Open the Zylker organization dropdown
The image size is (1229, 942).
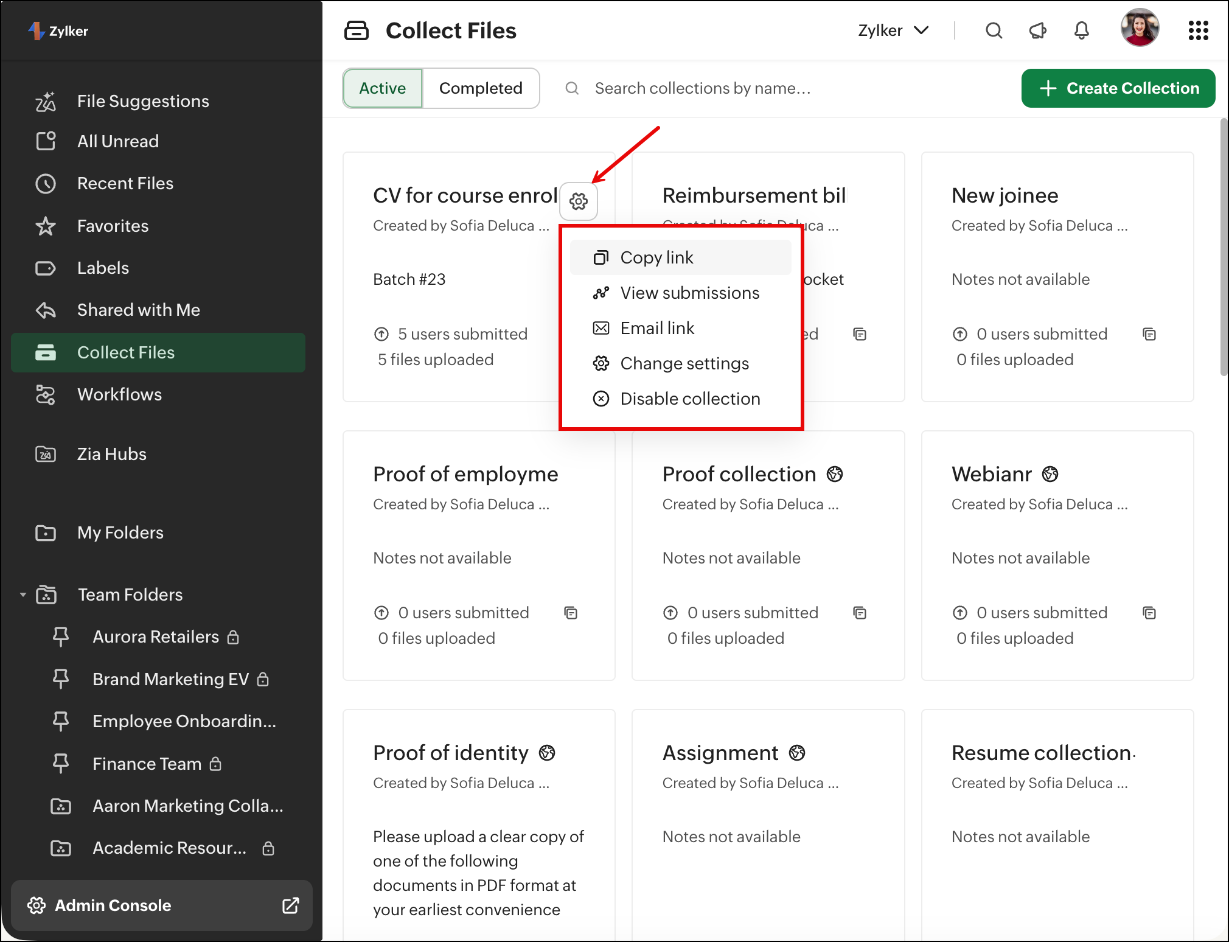click(x=893, y=30)
